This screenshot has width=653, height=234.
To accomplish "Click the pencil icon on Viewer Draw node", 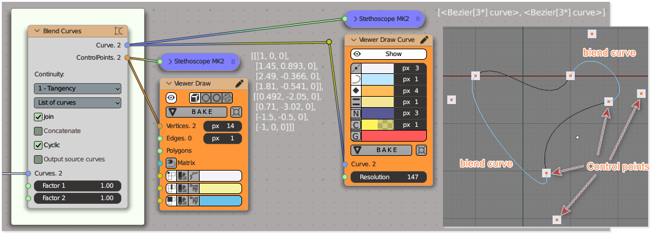I will 240,83.
